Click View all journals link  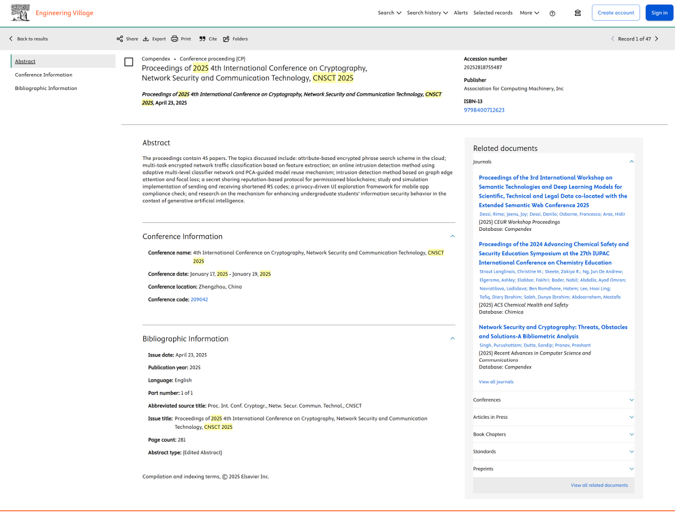point(496,382)
